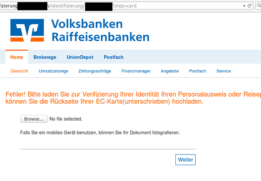Click the Volksbanken Raiffeisenbanken title text
This screenshot has width=261, height=181.
pyautogui.click(x=100, y=30)
